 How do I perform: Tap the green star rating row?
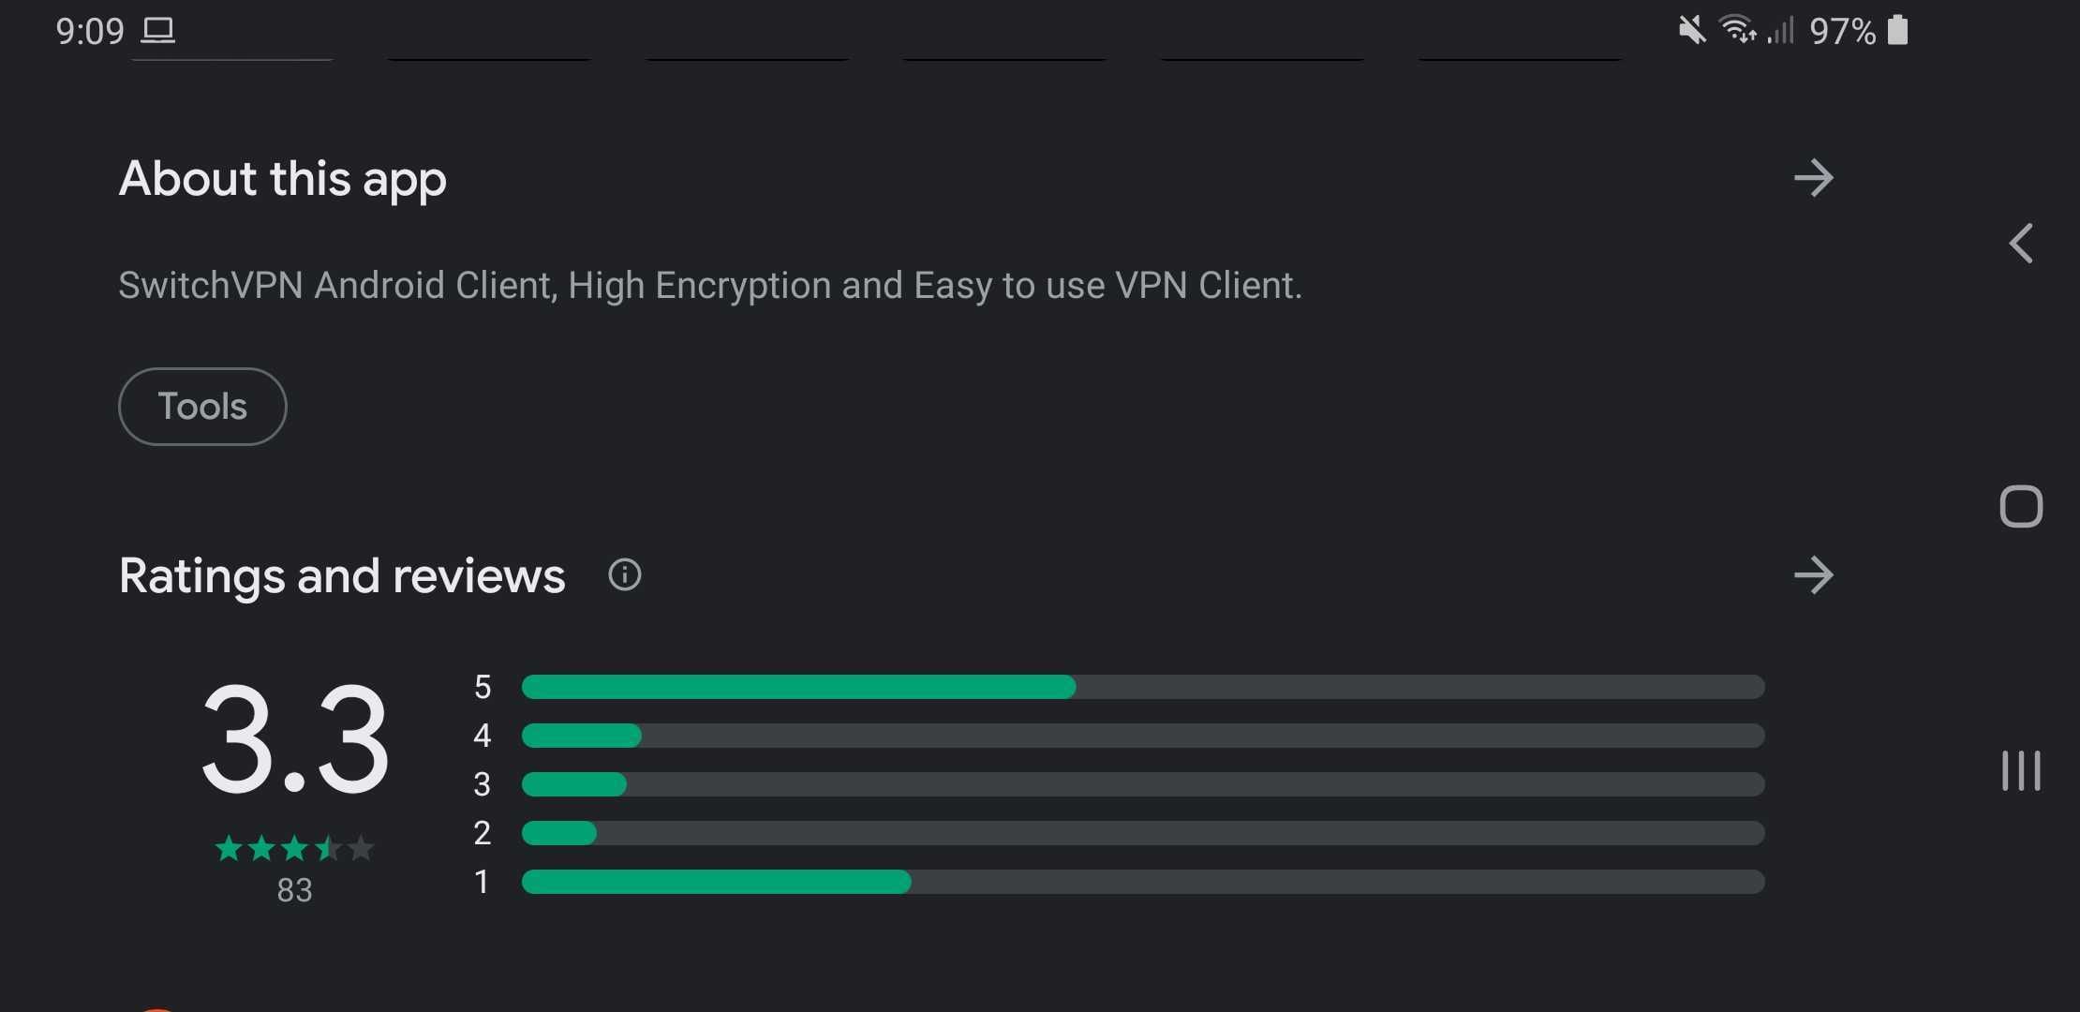294,849
